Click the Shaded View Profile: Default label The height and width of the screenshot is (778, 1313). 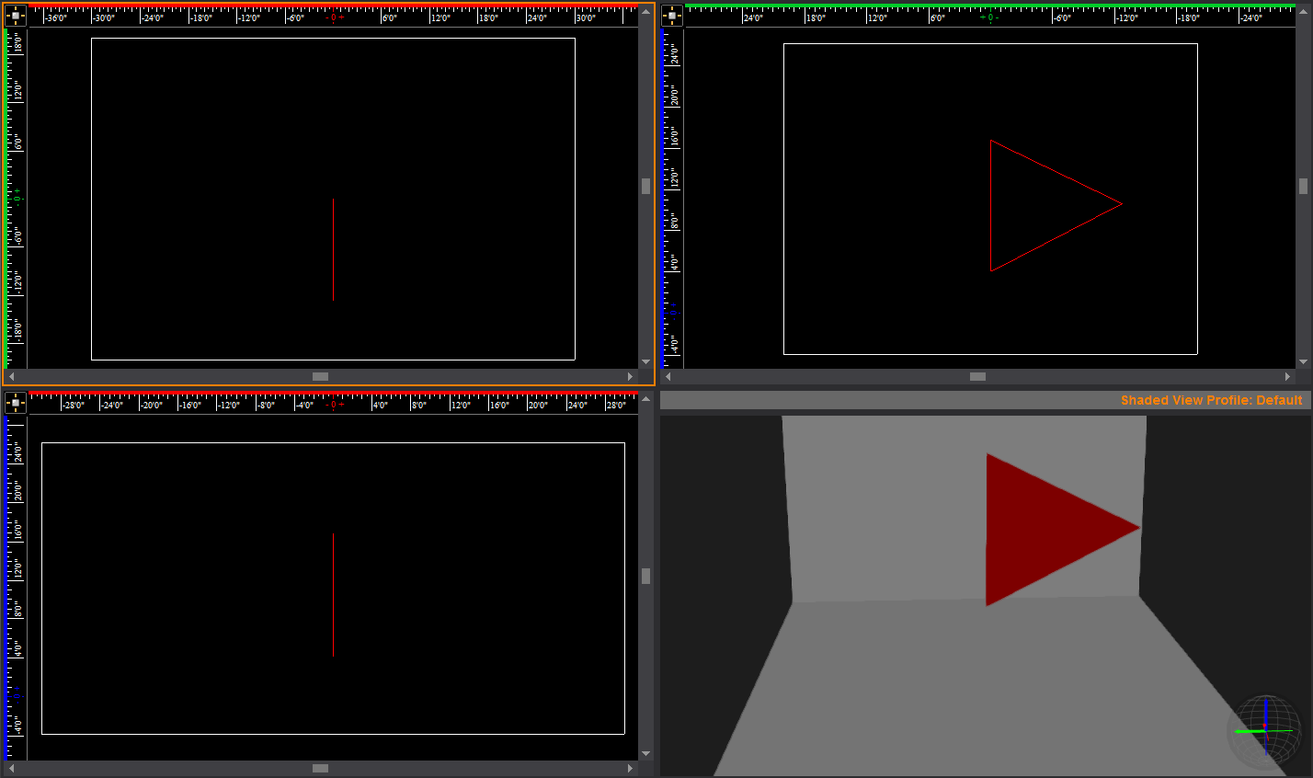pyautogui.click(x=1211, y=400)
